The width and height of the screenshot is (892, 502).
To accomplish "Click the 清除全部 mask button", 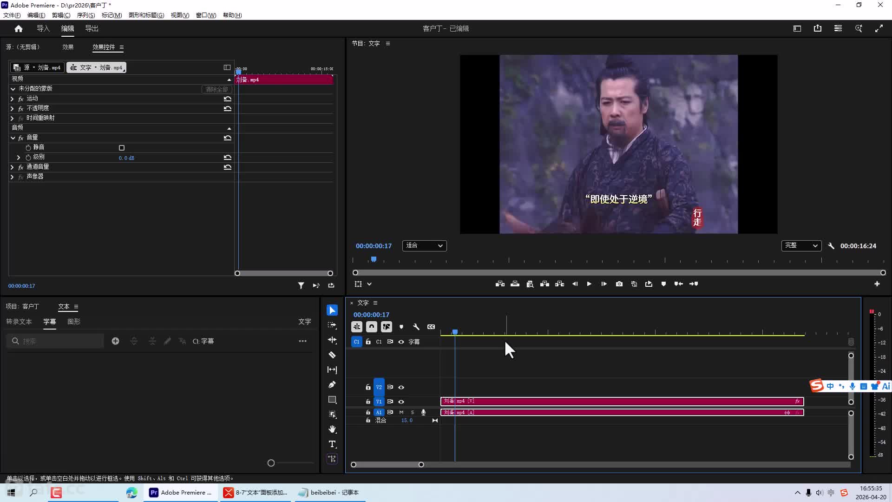I will 217,89.
